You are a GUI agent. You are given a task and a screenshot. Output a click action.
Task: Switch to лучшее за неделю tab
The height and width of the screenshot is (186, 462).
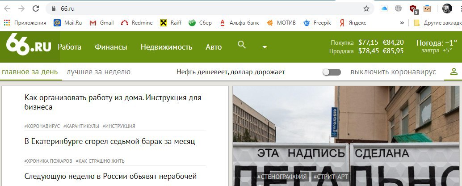coord(98,72)
